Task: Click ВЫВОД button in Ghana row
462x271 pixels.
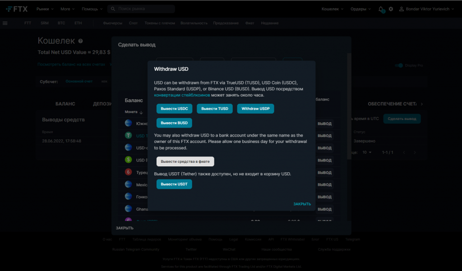Action: tap(324, 209)
